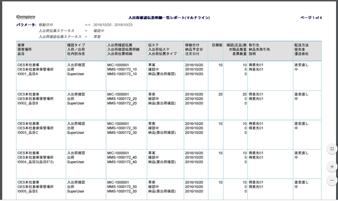Click 入出荷確認 type in the I0005_品目E row
This screenshot has height=201, width=338.
[x=76, y=182]
